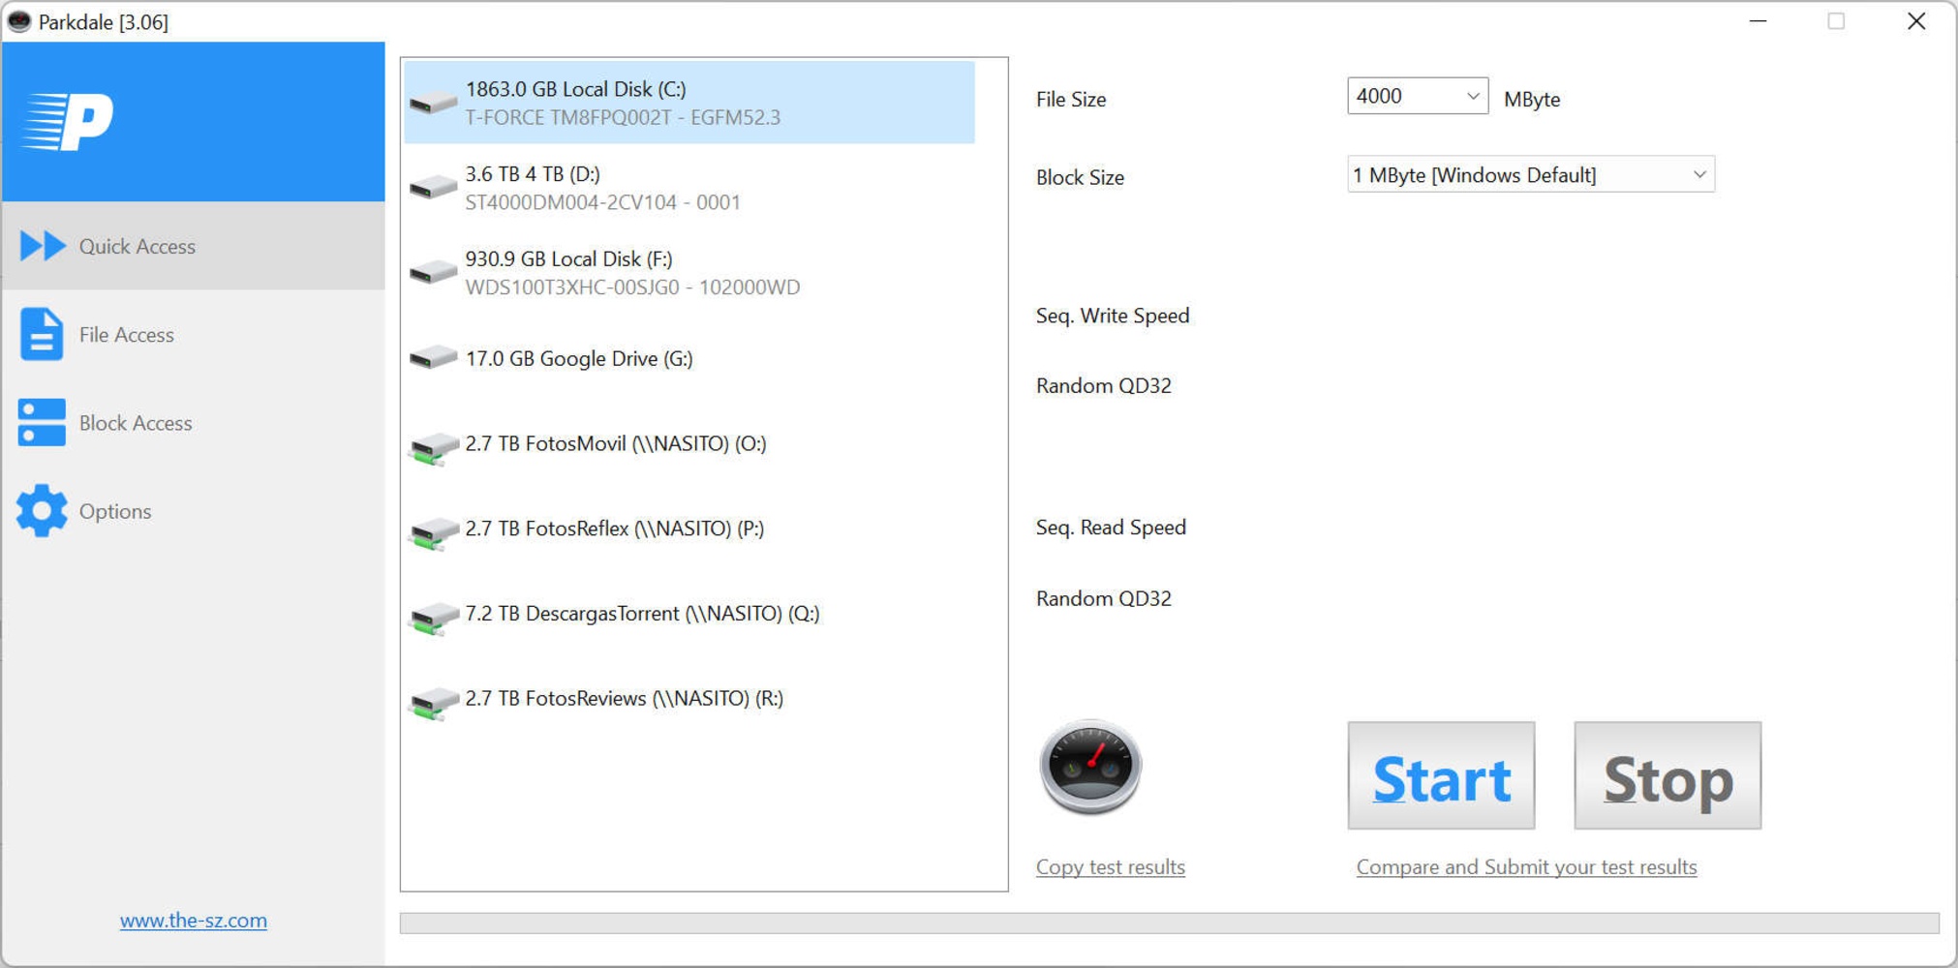Select the 1863.0 GB Local Disk (C:) entry
This screenshot has height=968, width=1958.
pyautogui.click(x=689, y=103)
